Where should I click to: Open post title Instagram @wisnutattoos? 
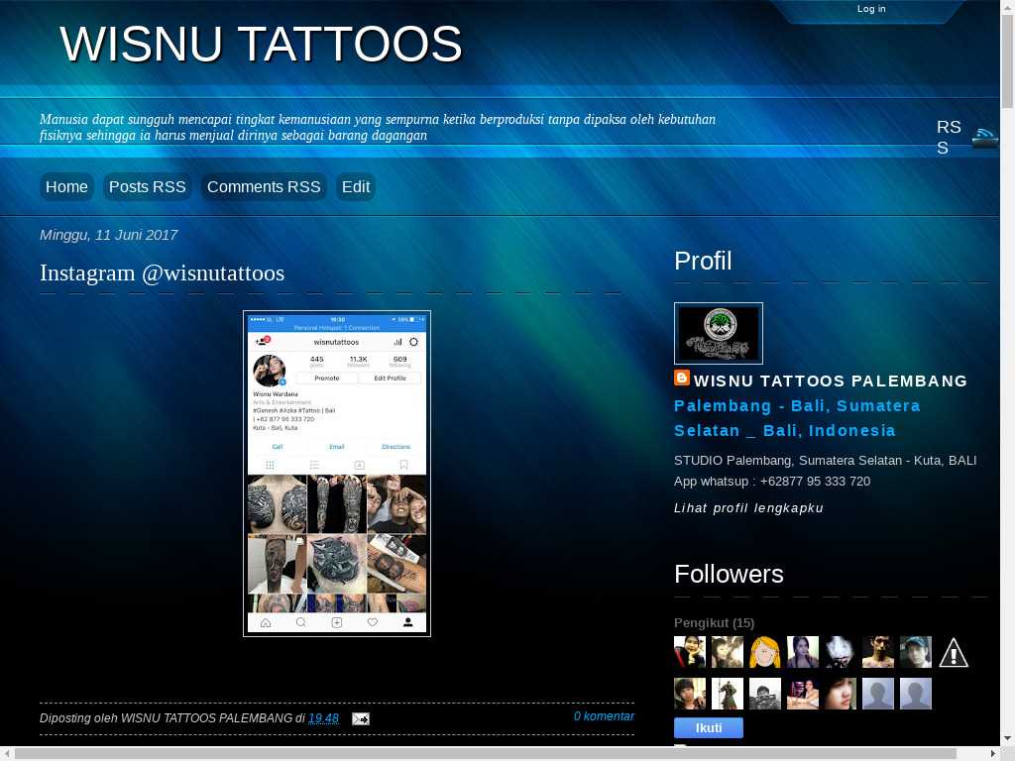[x=163, y=272]
